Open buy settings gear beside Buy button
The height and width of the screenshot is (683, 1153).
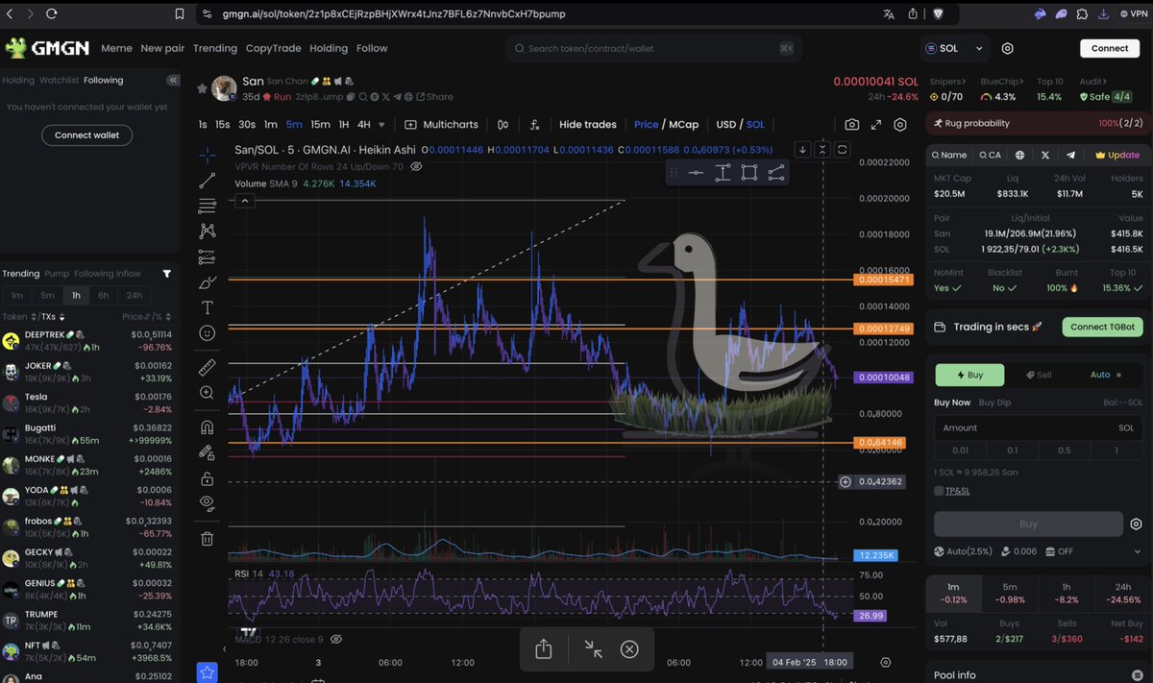(1136, 524)
